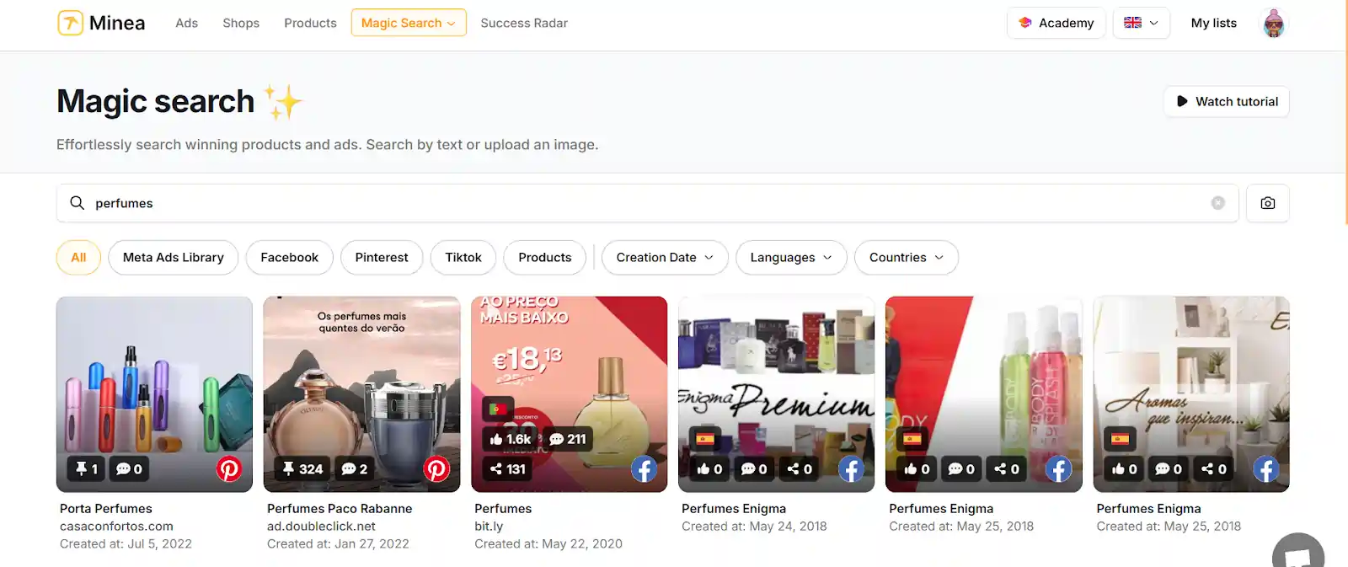
Task: Click the perfumes search input field
Action: [x=647, y=203]
